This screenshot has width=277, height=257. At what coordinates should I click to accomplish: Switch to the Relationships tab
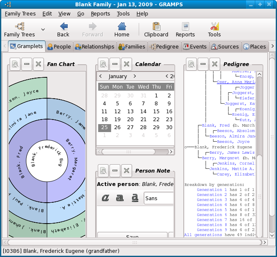coord(95,47)
